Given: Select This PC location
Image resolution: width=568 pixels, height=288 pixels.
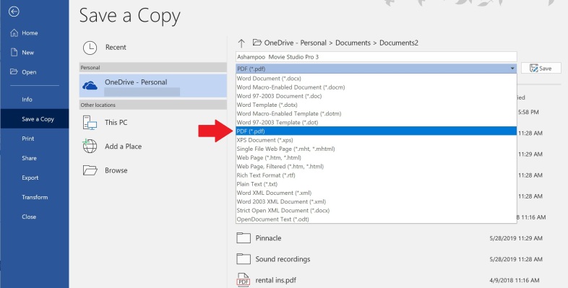Looking at the screenshot, I should pos(153,123).
